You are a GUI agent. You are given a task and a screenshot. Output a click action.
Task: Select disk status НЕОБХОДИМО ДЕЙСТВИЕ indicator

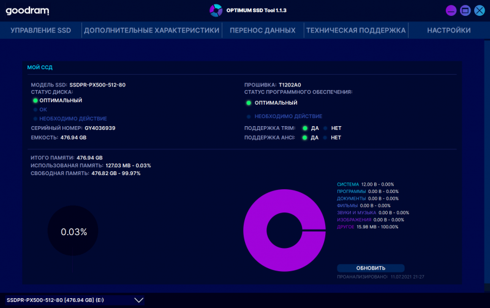36,119
